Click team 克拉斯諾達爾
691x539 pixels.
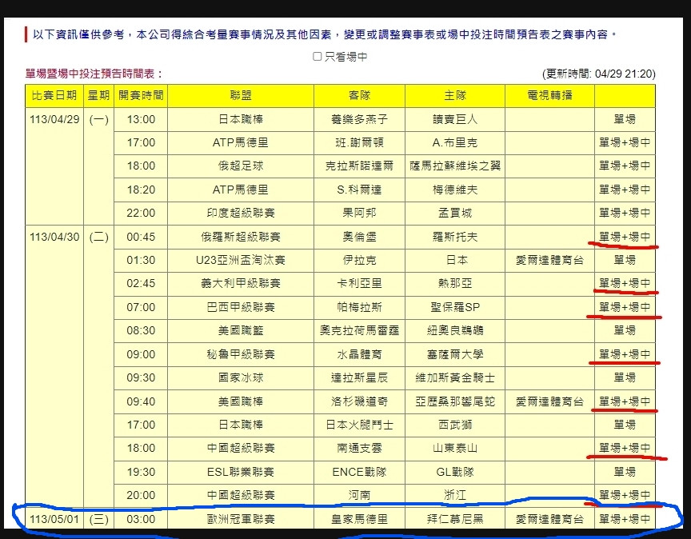[360, 166]
